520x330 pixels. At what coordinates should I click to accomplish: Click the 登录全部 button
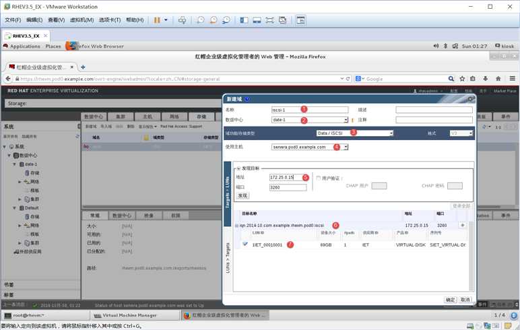(461, 206)
